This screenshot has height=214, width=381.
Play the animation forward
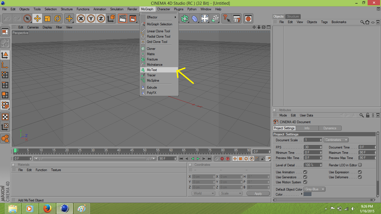198,159
